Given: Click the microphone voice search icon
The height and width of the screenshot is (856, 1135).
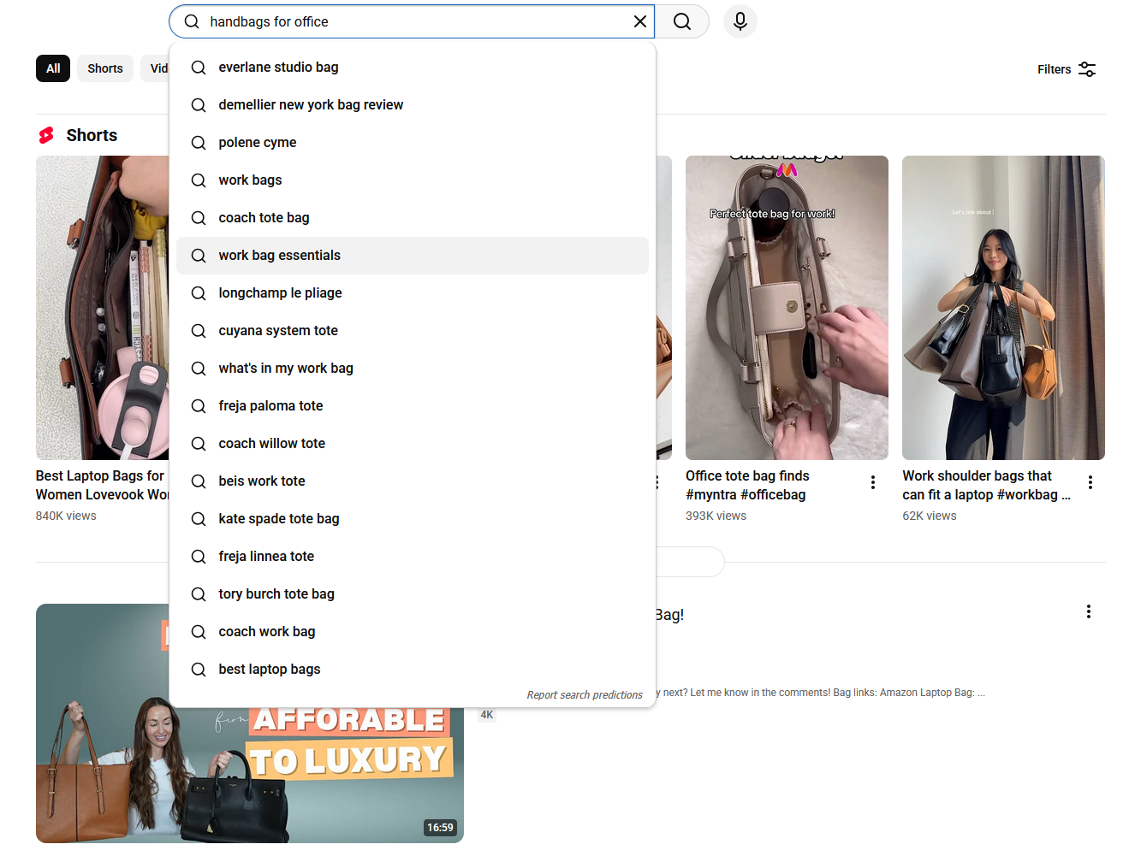Looking at the screenshot, I should [740, 21].
